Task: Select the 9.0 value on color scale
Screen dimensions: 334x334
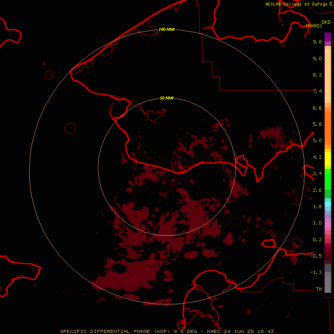Action: 317,58
